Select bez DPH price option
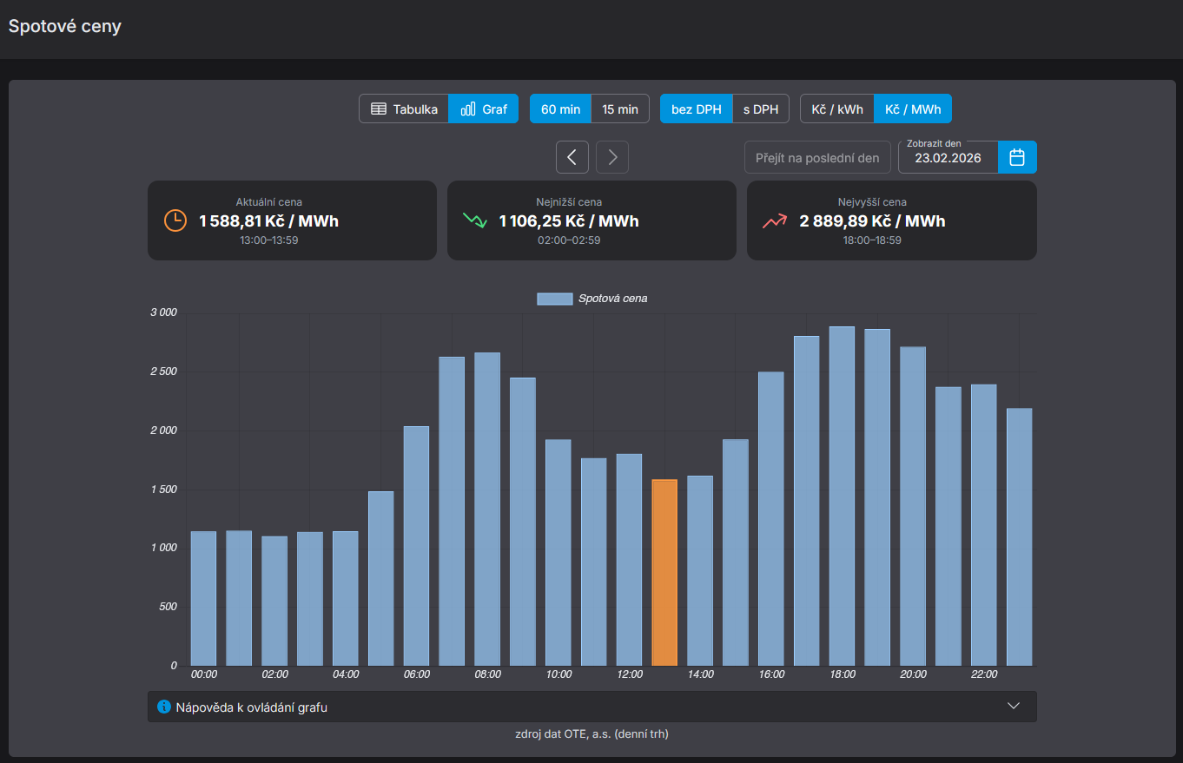The image size is (1183, 763). [x=697, y=109]
